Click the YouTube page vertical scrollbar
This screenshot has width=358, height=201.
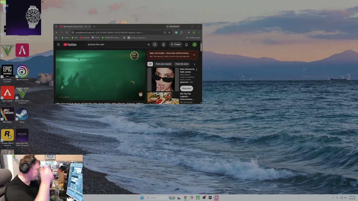coord(201,47)
